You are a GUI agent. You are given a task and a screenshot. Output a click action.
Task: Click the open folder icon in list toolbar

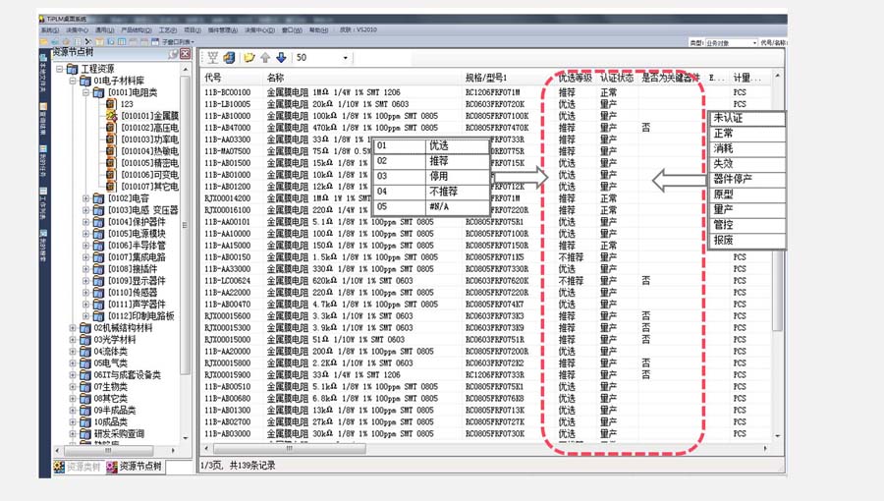[249, 58]
